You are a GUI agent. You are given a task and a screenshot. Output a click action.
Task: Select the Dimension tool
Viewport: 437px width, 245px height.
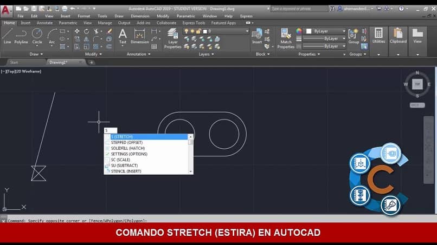[139, 36]
